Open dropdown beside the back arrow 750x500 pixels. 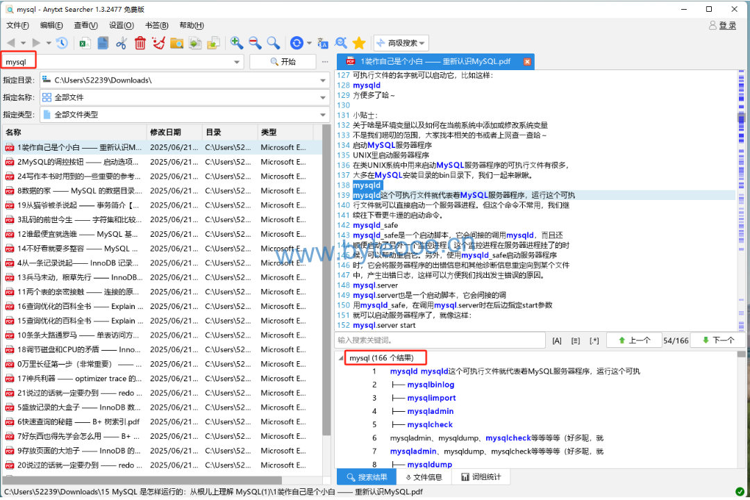point(23,43)
